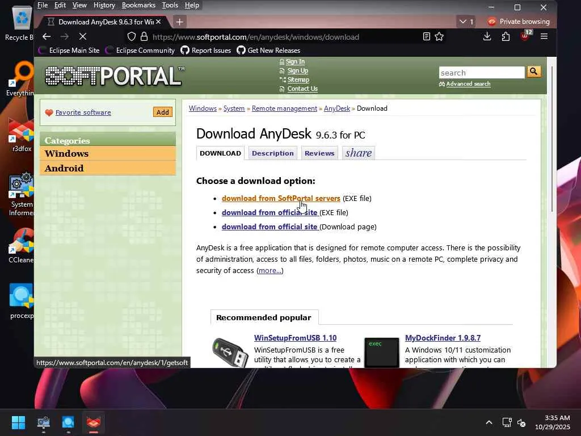Show hidden tray icons chevron
581x436 pixels.
pos(489,422)
